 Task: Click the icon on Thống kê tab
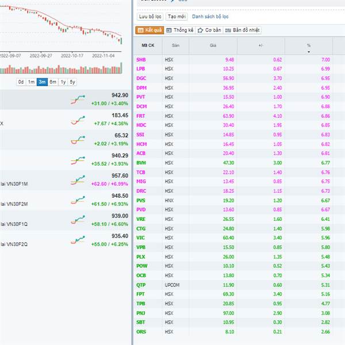[x=168, y=30]
